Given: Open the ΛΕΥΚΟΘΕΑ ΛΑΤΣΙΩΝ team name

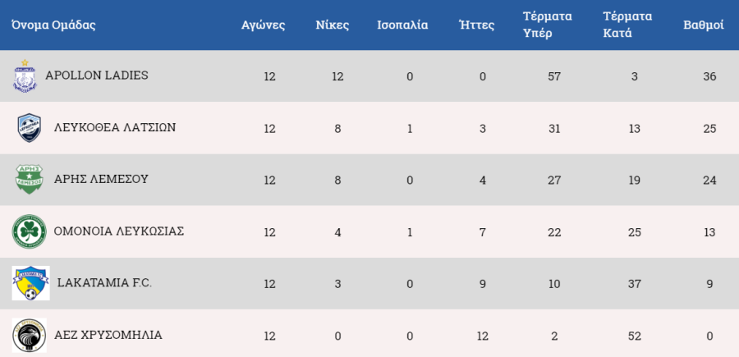Looking at the screenshot, I should [115, 128].
